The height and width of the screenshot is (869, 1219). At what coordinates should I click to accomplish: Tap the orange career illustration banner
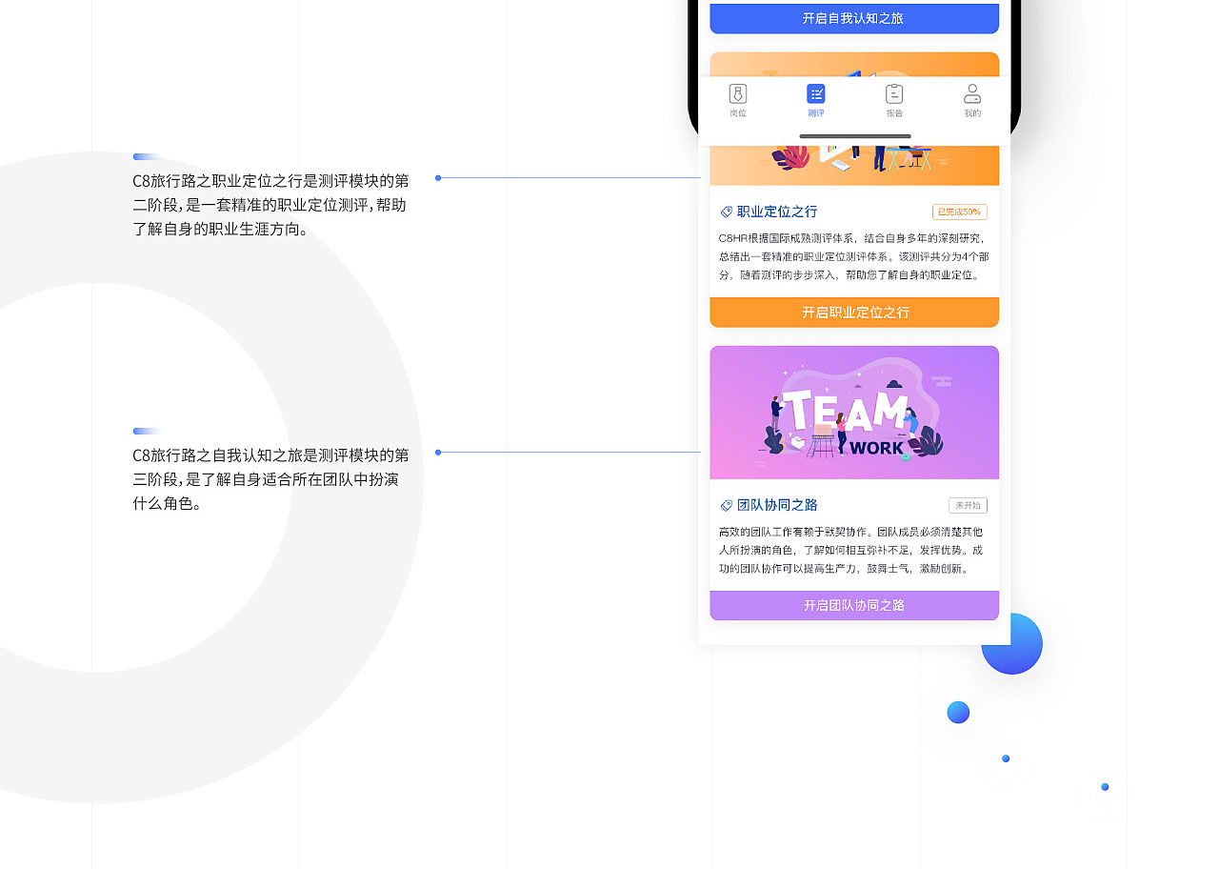coord(854,164)
